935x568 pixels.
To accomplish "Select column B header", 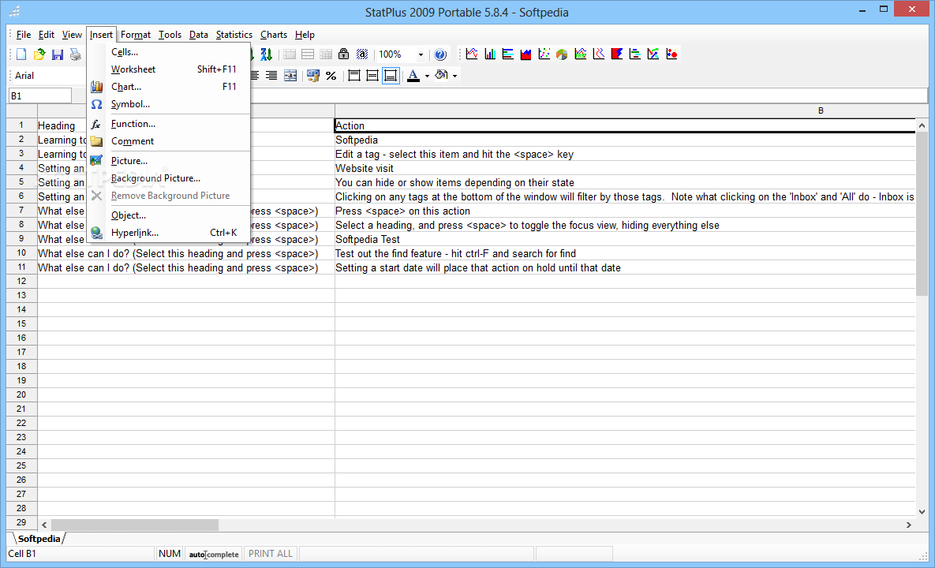I will click(x=625, y=111).
